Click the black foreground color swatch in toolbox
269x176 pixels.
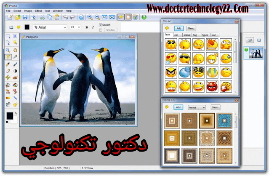point(10,116)
